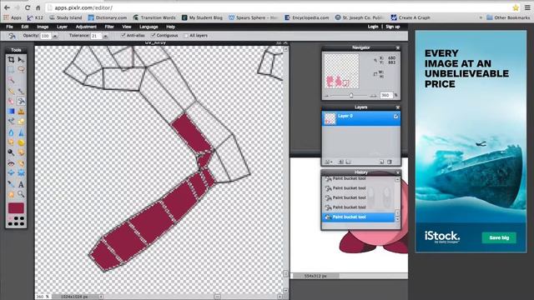The height and width of the screenshot is (300, 534).
Task: Open the File menu
Action: (9, 27)
